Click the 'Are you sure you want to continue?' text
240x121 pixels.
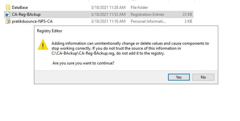click(83, 63)
